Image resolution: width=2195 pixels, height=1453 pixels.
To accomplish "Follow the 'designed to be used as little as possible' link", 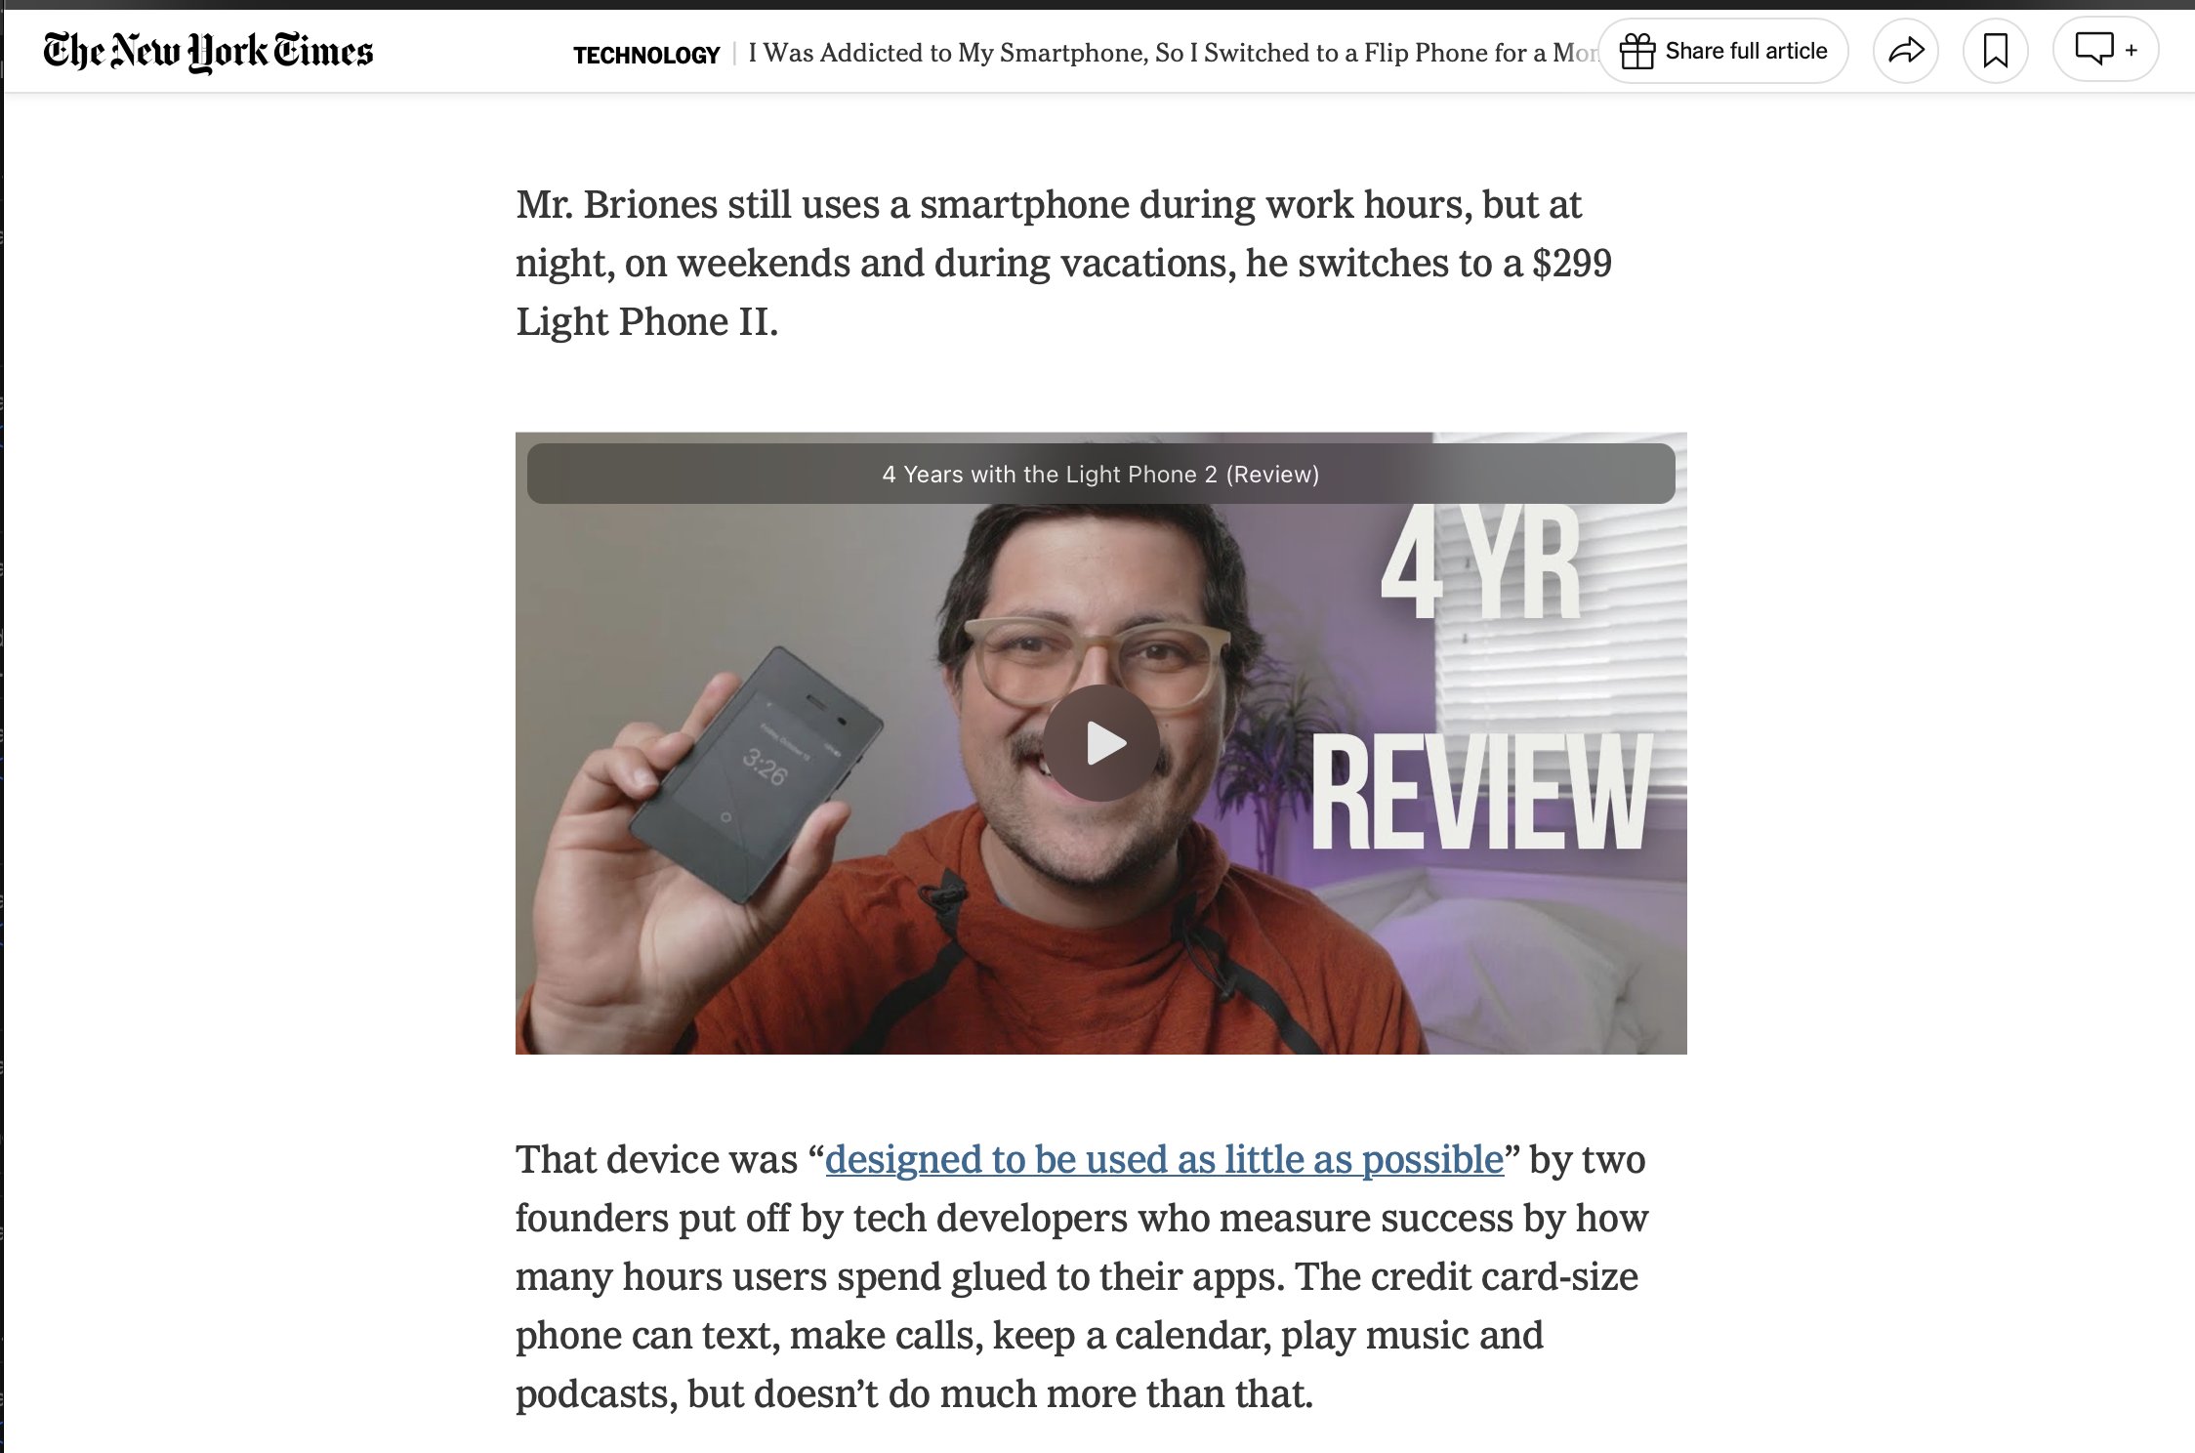I will tap(1164, 1159).
